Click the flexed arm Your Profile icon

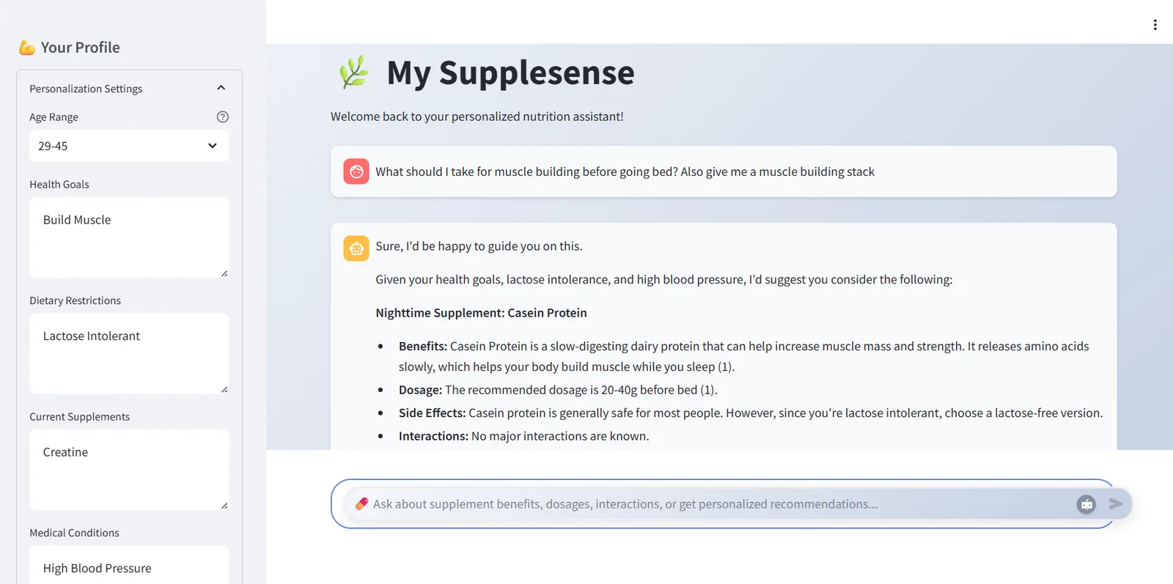click(x=27, y=48)
